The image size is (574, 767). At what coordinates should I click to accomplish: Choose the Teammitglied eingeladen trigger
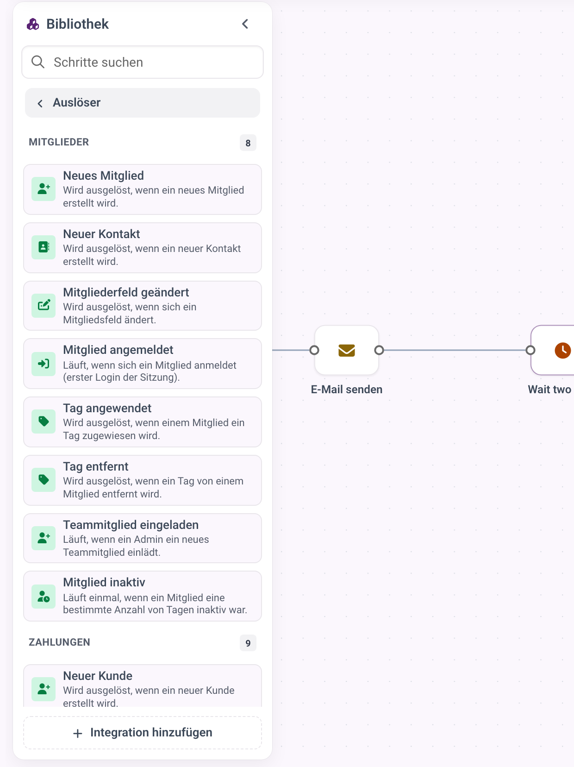pyautogui.click(x=143, y=538)
